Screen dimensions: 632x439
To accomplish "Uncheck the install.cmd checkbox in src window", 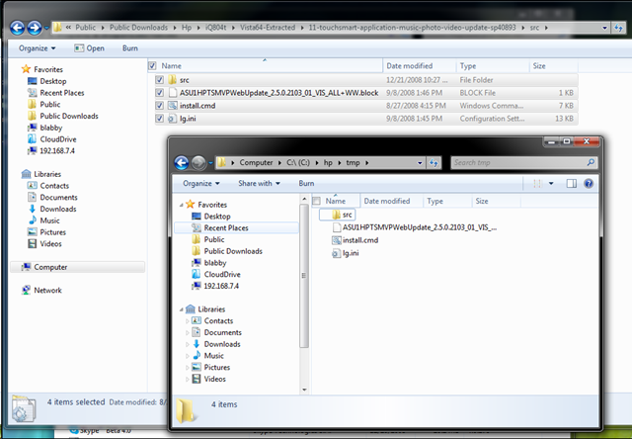I will point(160,106).
